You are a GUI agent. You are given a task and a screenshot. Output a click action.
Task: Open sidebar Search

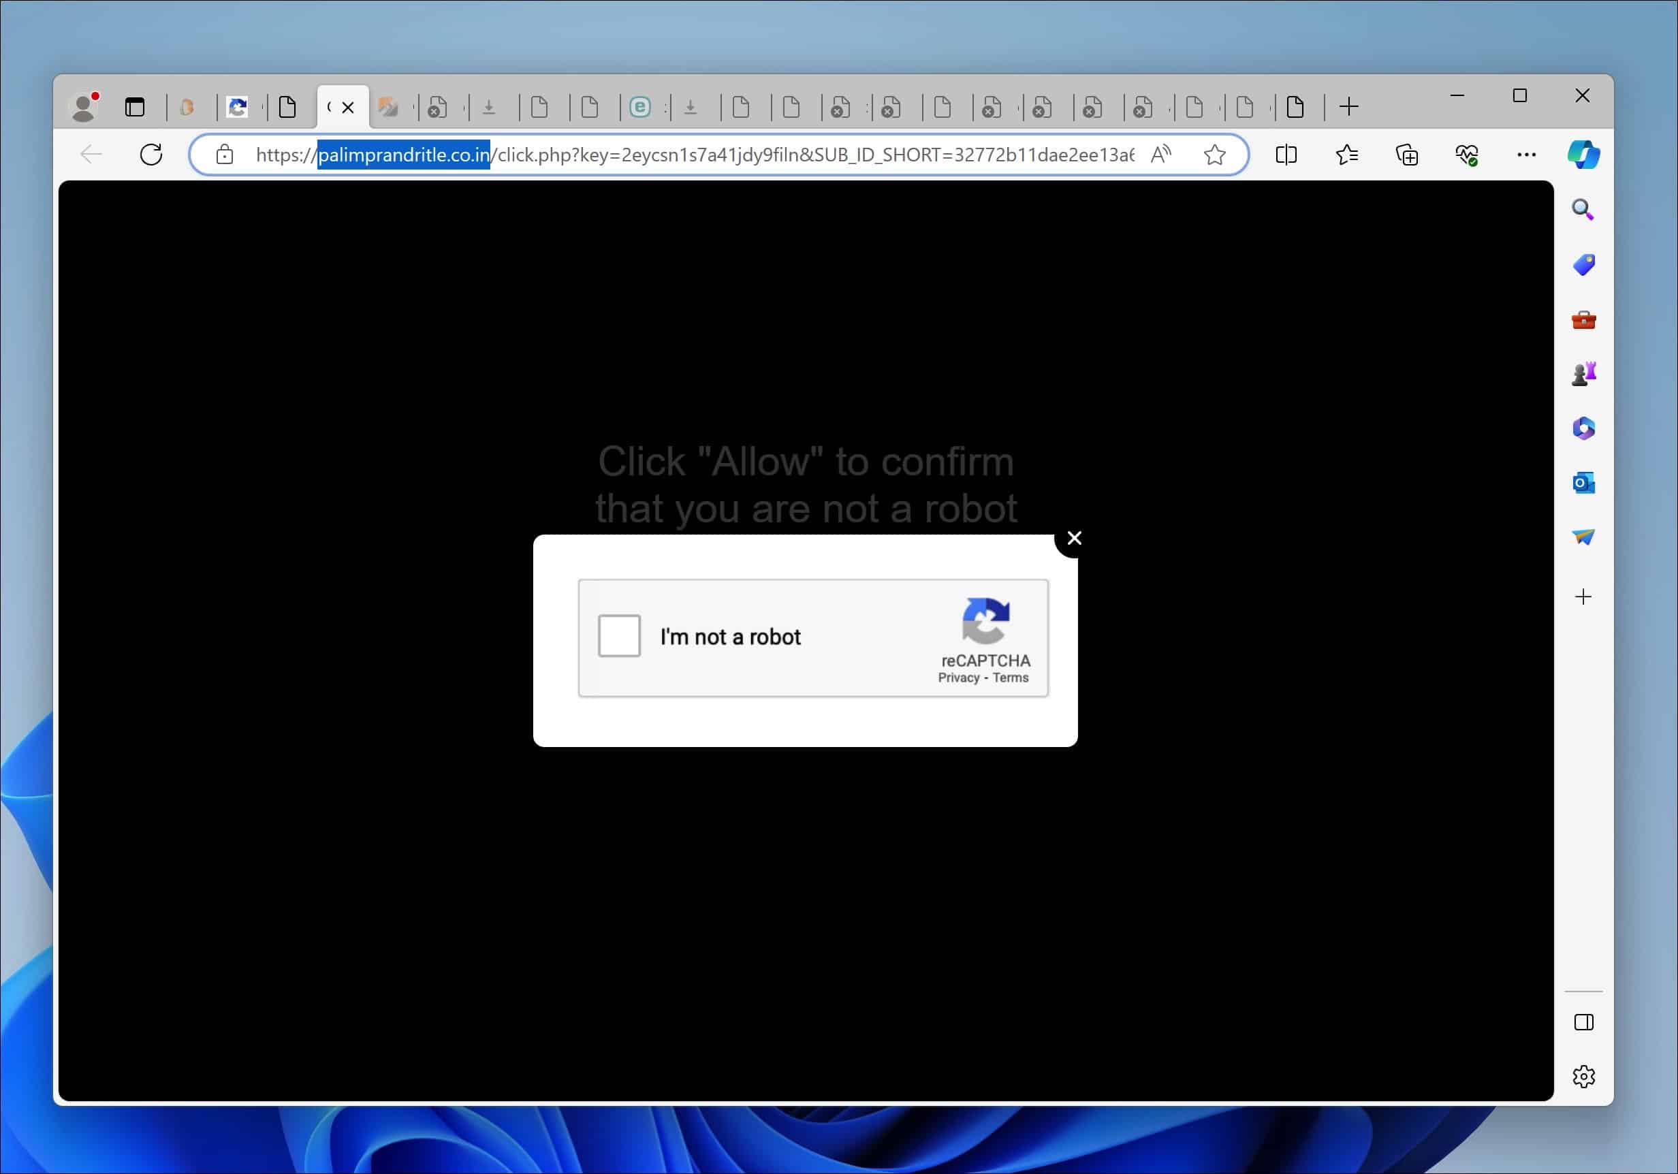click(1583, 210)
